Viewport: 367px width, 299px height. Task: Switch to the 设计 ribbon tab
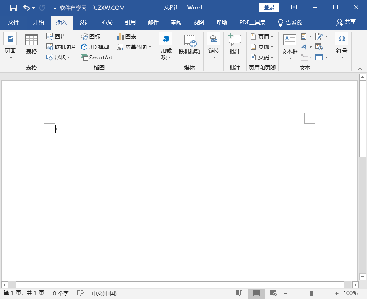point(84,22)
